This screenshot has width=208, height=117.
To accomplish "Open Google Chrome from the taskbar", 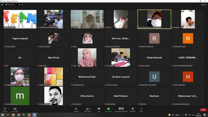I will (x=19, y=115).
